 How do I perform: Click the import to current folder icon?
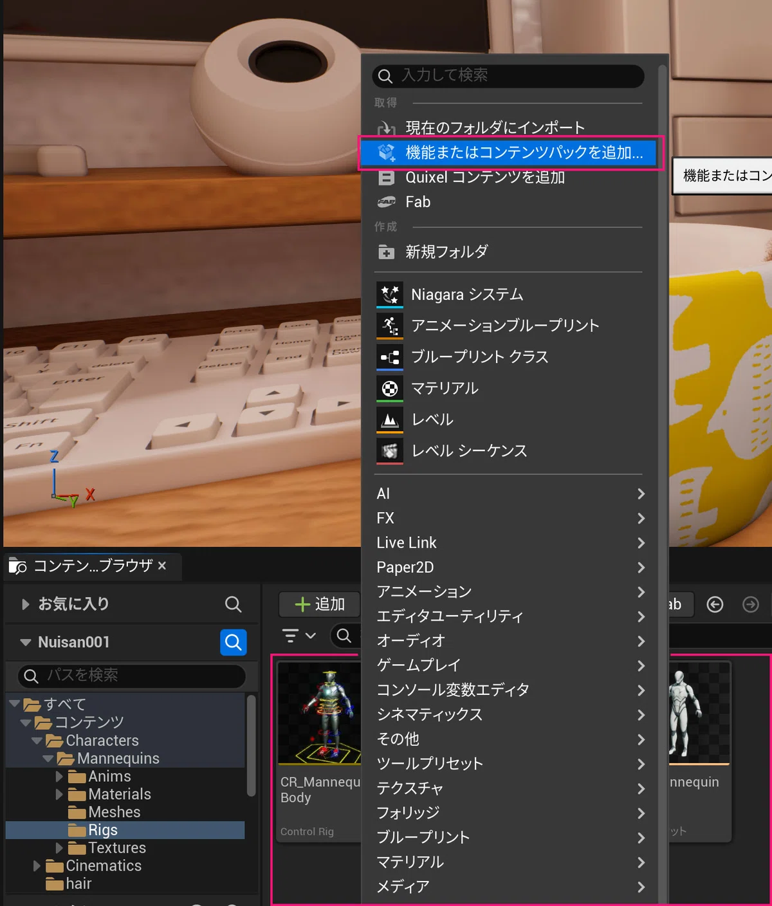coord(386,128)
